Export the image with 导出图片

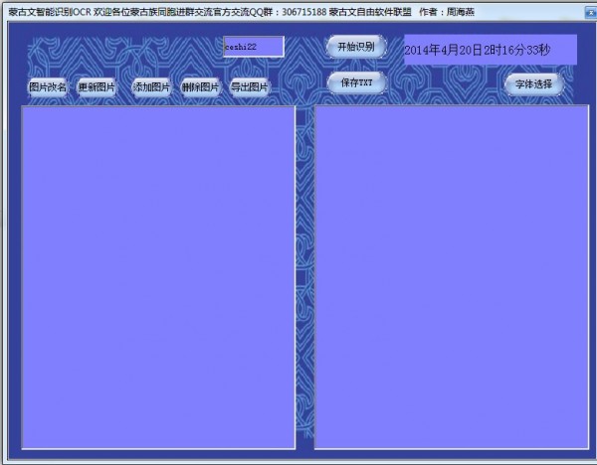(250, 87)
